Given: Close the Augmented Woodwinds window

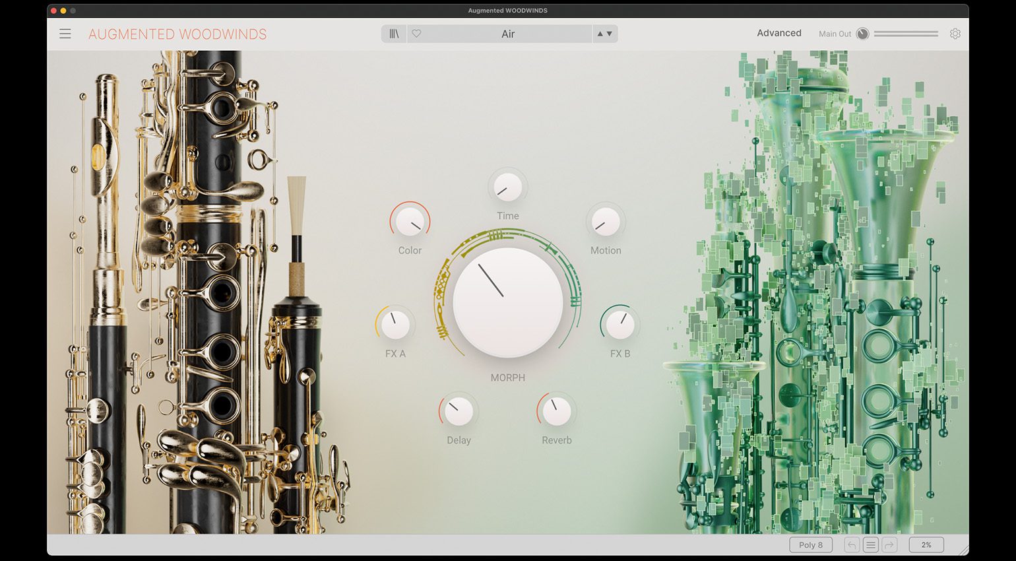Looking at the screenshot, I should point(53,11).
